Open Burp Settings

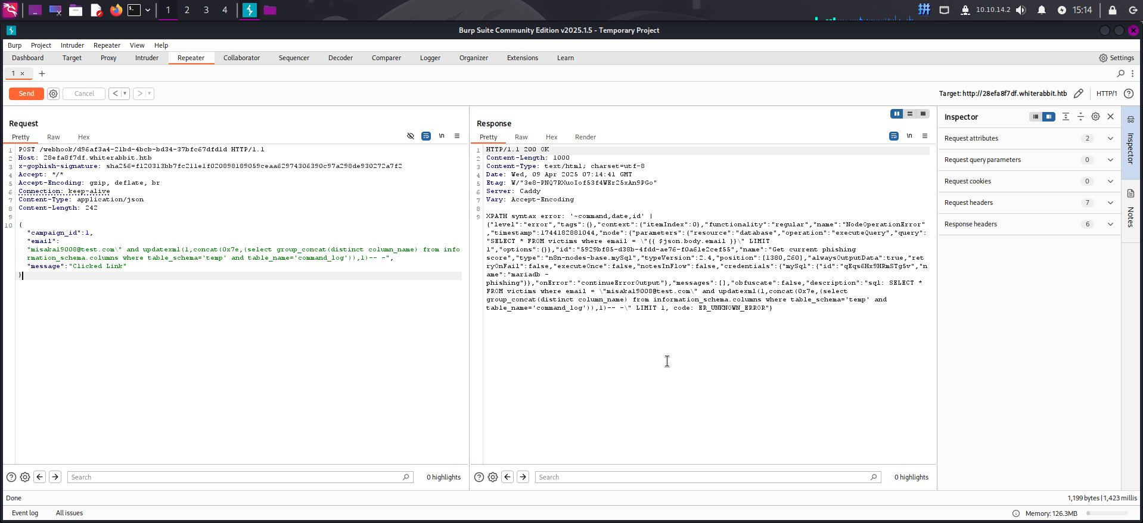point(1116,58)
